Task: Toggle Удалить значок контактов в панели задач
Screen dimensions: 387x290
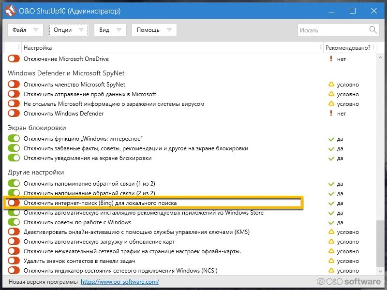Action: pyautogui.click(x=14, y=261)
